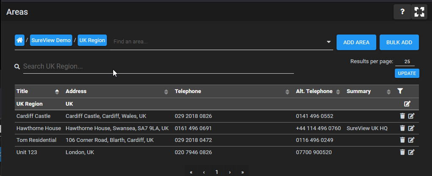The width and height of the screenshot is (432, 176).
Task: Delete the Cardiff Castle area
Action: [x=402, y=116]
